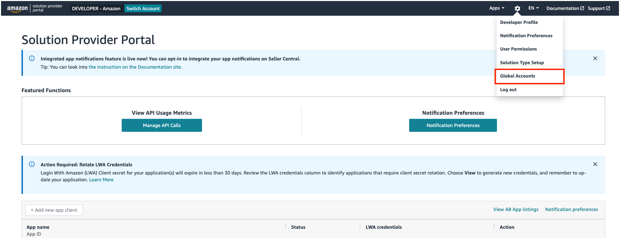Open User Permissions menu entry

coord(518,49)
